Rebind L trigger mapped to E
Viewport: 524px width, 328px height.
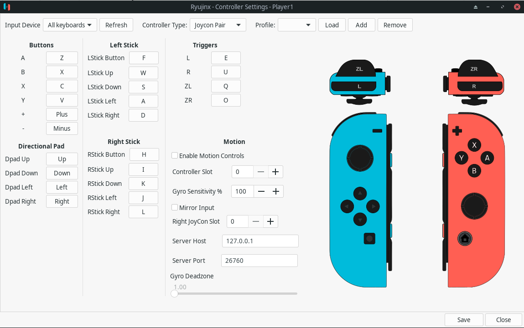pos(226,58)
